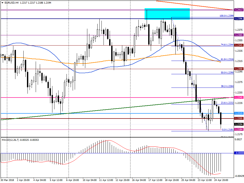Click the EURUSD,H4 chart menu triangle

tap(2, 3)
